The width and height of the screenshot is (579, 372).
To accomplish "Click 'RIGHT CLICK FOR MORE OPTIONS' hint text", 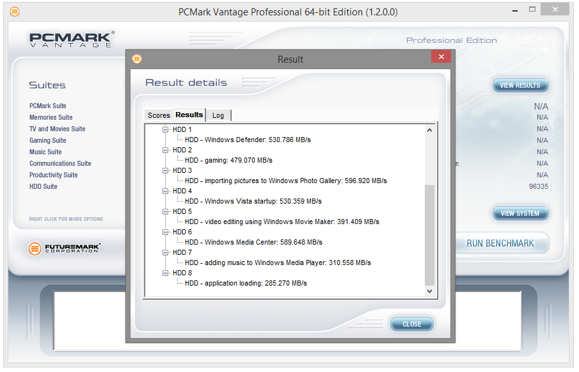I will 66,219.
